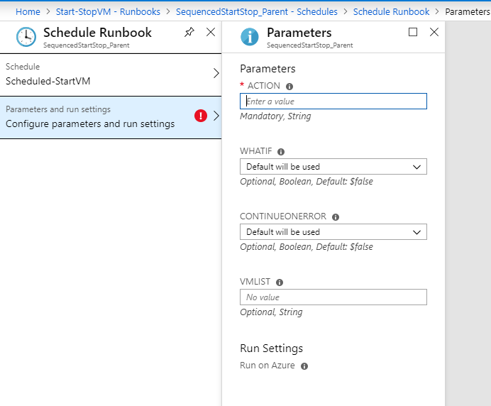Open the CONTINUEONERROR dropdown
Image resolution: width=491 pixels, height=406 pixels.
point(333,232)
